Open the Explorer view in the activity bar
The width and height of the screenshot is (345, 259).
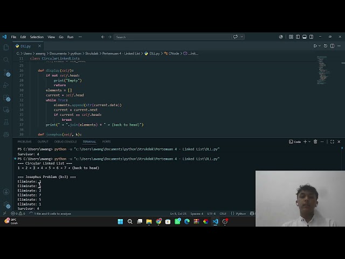pos(6,47)
